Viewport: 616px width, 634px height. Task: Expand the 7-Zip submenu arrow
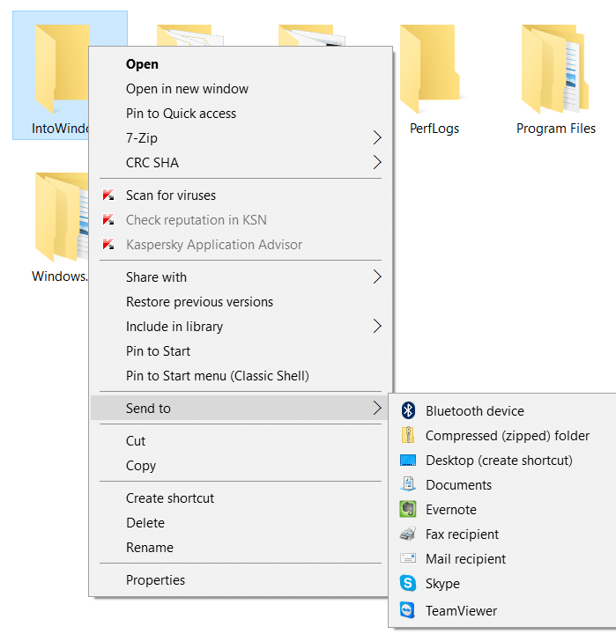pyautogui.click(x=377, y=138)
